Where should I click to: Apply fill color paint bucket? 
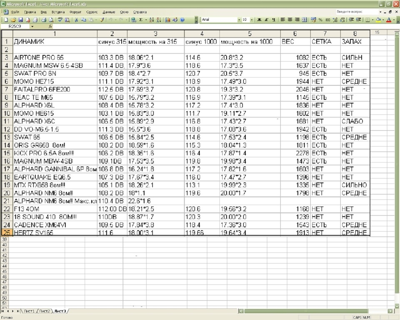(x=378, y=20)
